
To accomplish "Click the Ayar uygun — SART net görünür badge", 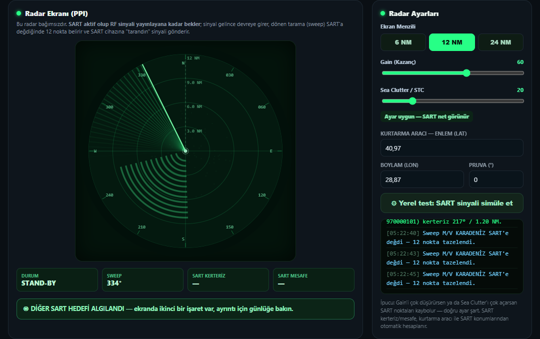I will (426, 116).
